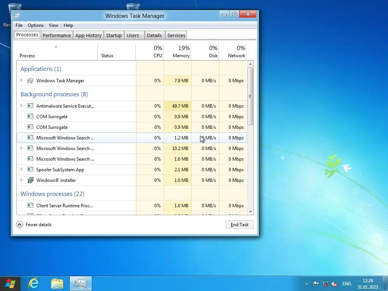Sort by the Status column header
Viewport: 388px width, 291px height.
tap(117, 52)
